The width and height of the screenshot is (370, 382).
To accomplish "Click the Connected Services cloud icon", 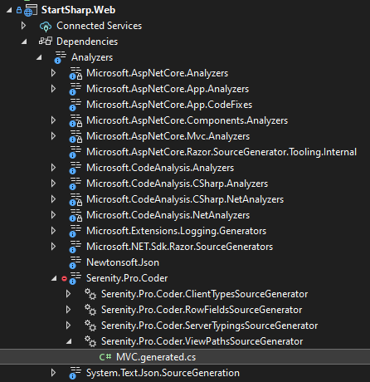I will (46, 27).
